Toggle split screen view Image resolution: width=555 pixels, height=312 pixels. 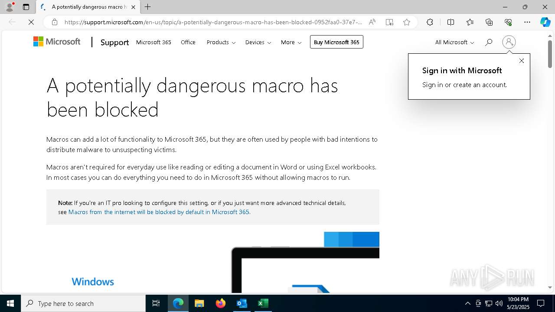click(451, 22)
